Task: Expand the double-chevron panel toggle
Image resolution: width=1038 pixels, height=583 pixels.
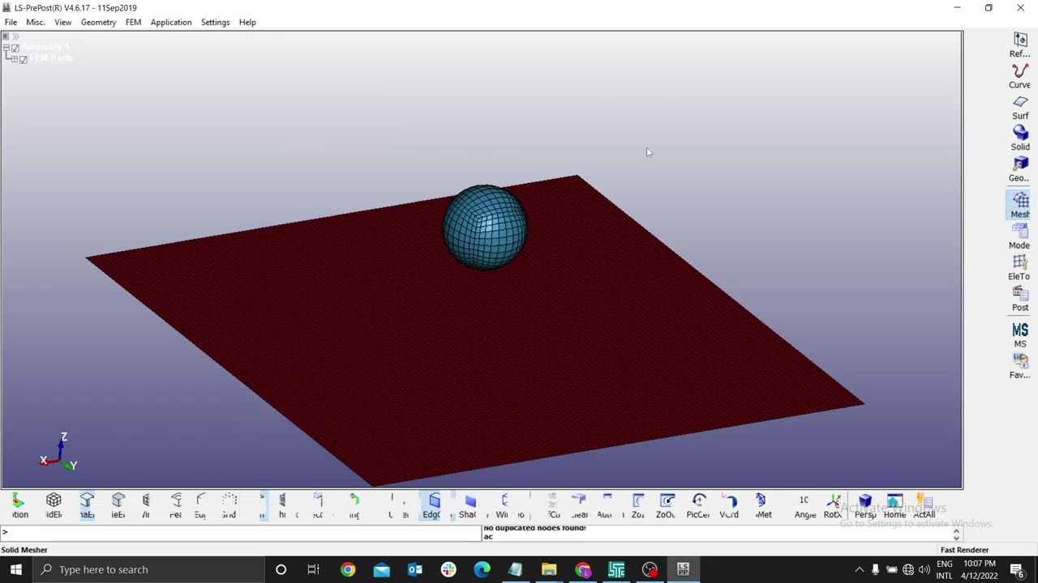Action: click(15, 37)
